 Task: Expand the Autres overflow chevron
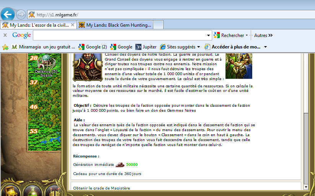tap(270, 35)
